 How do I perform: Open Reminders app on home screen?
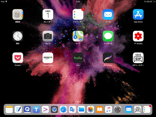pyautogui.click(x=78, y=14)
